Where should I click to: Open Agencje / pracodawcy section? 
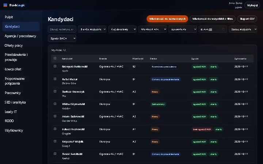click(x=21, y=36)
